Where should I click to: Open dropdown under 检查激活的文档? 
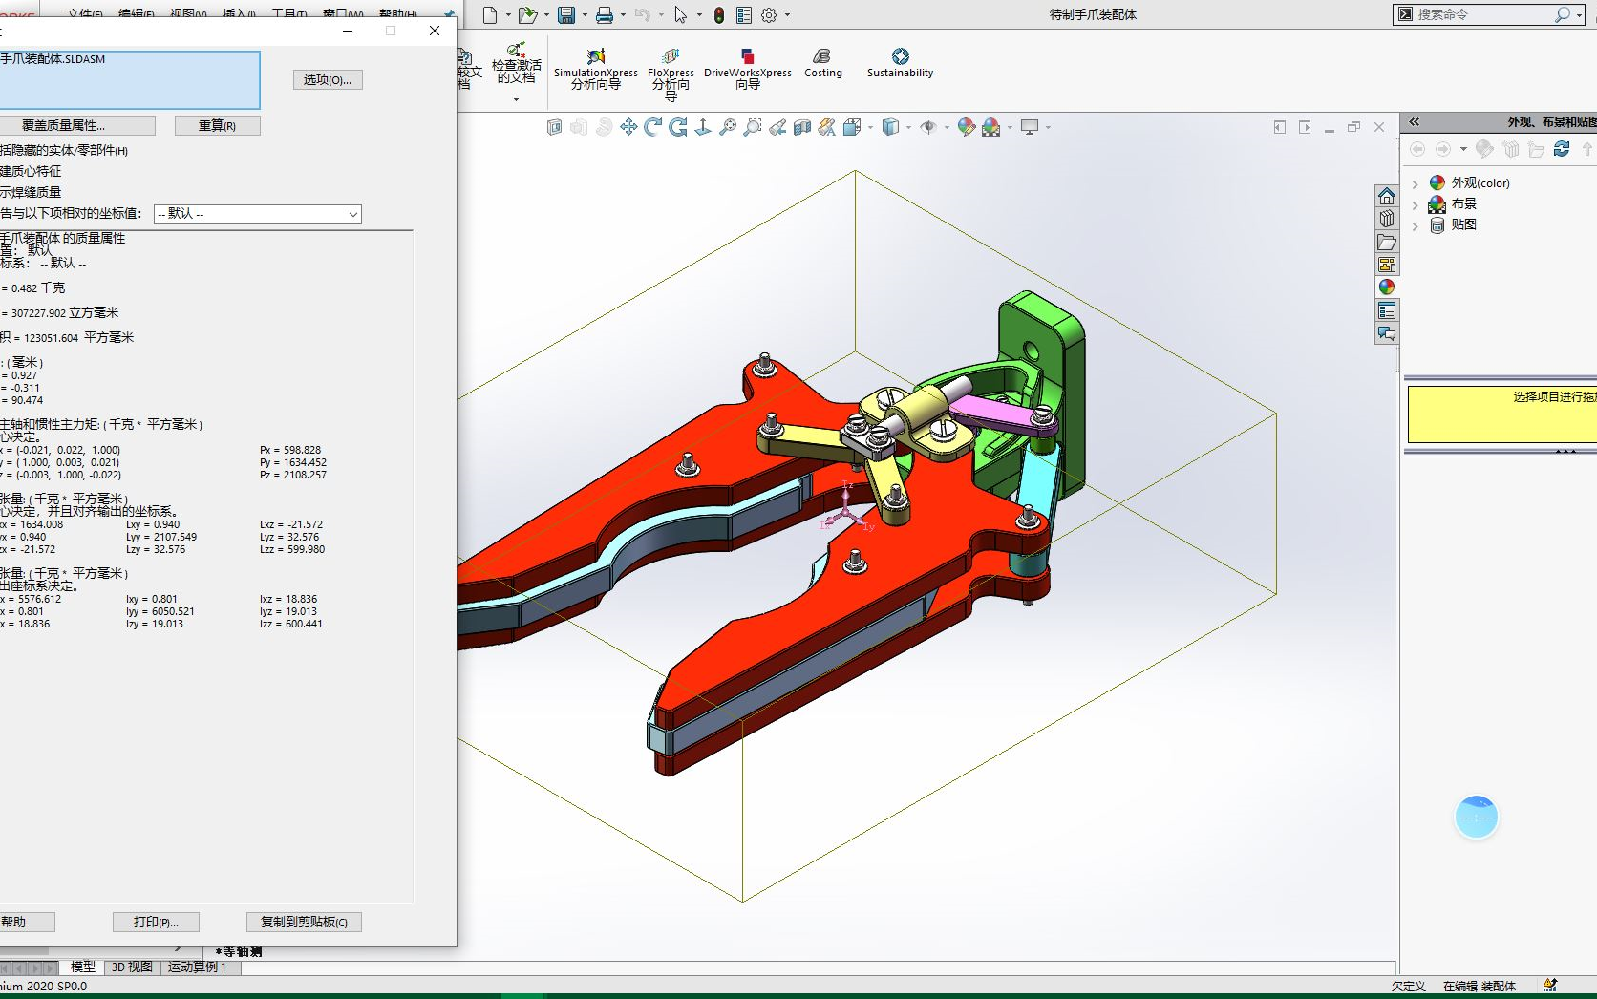516,99
